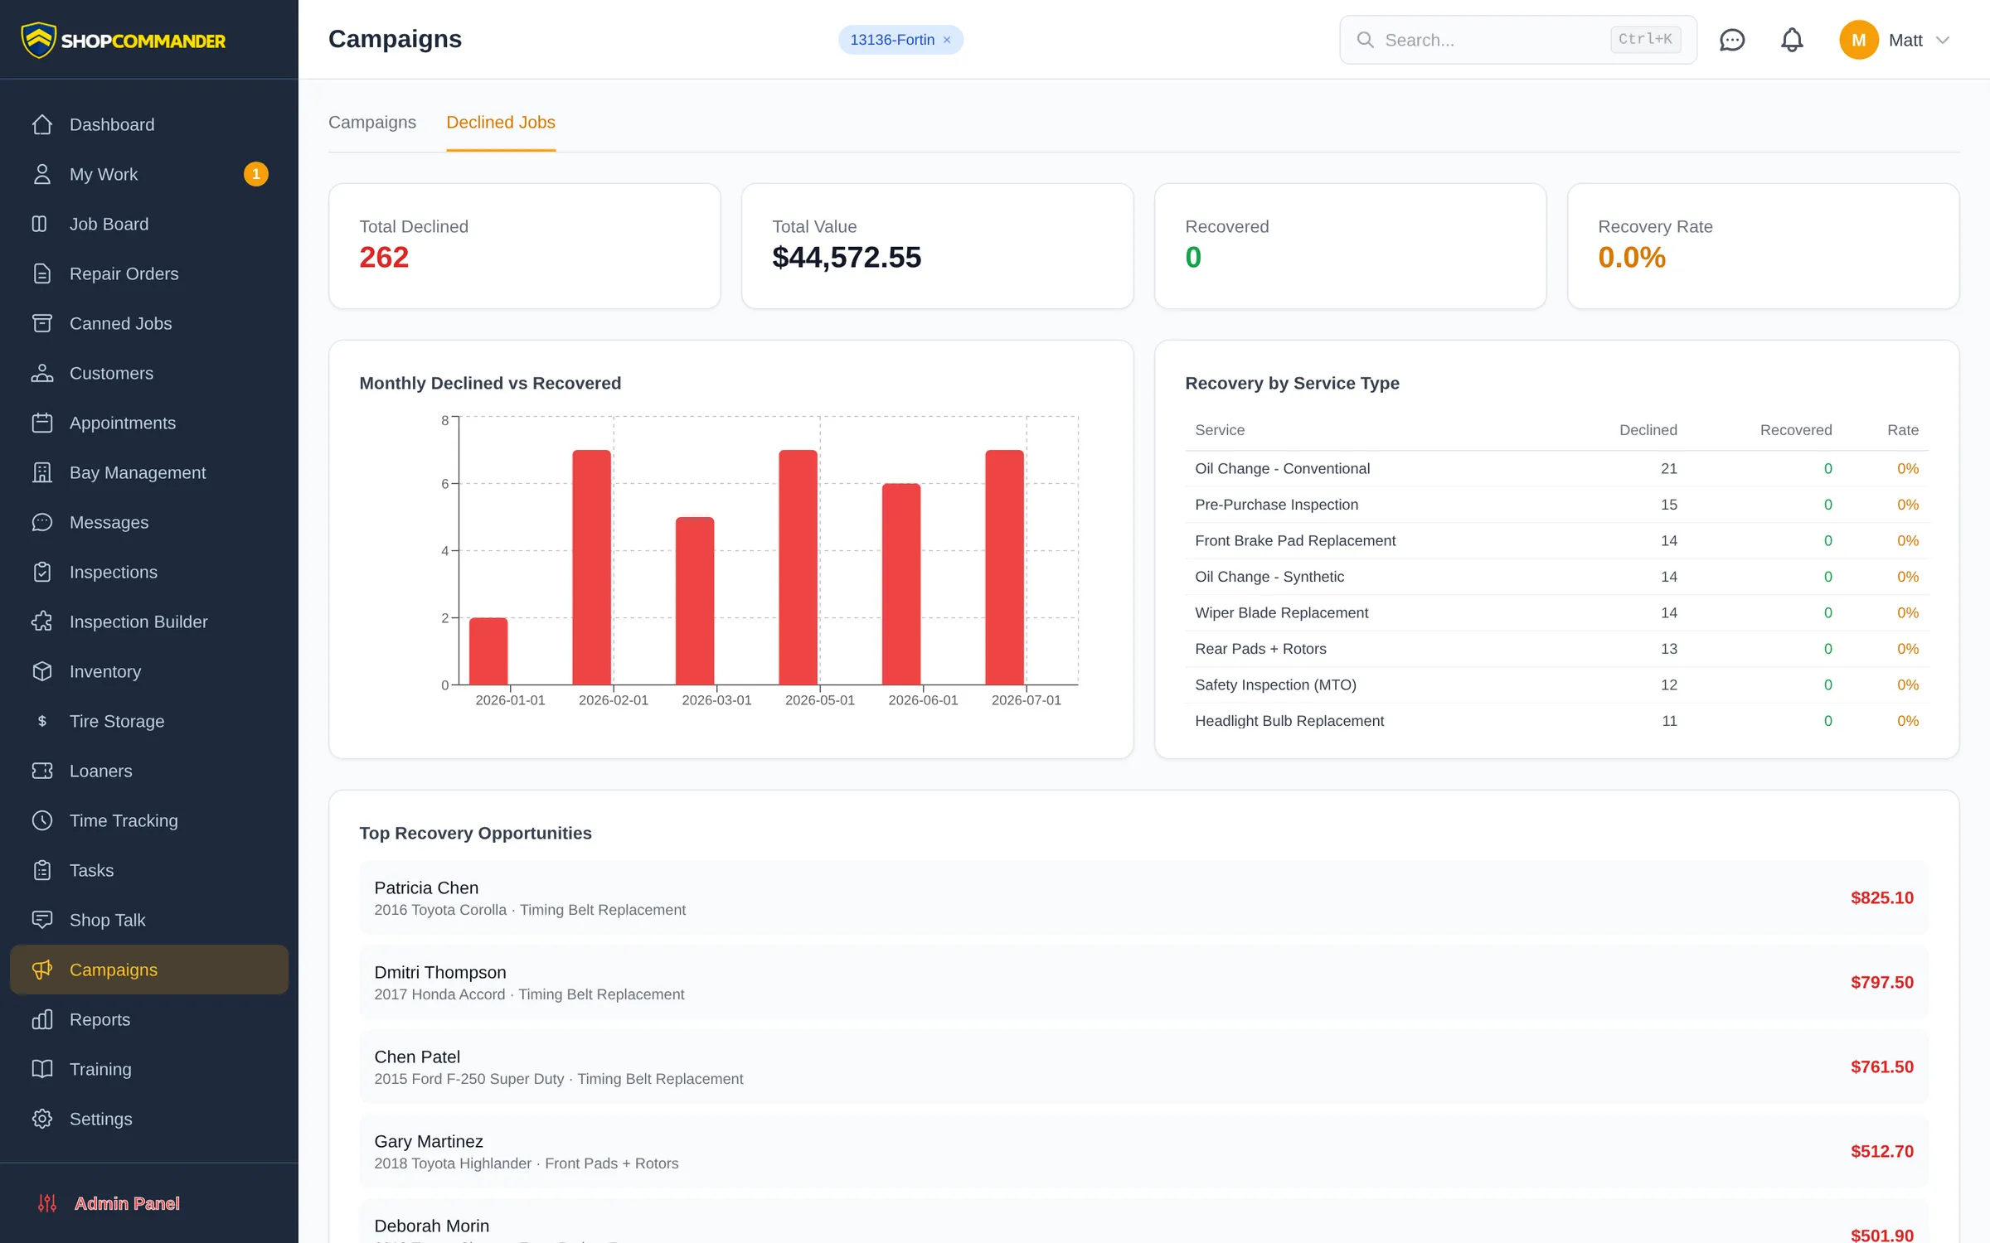Click the Admin Panel sliders icon
The width and height of the screenshot is (1990, 1243).
coord(47,1203)
